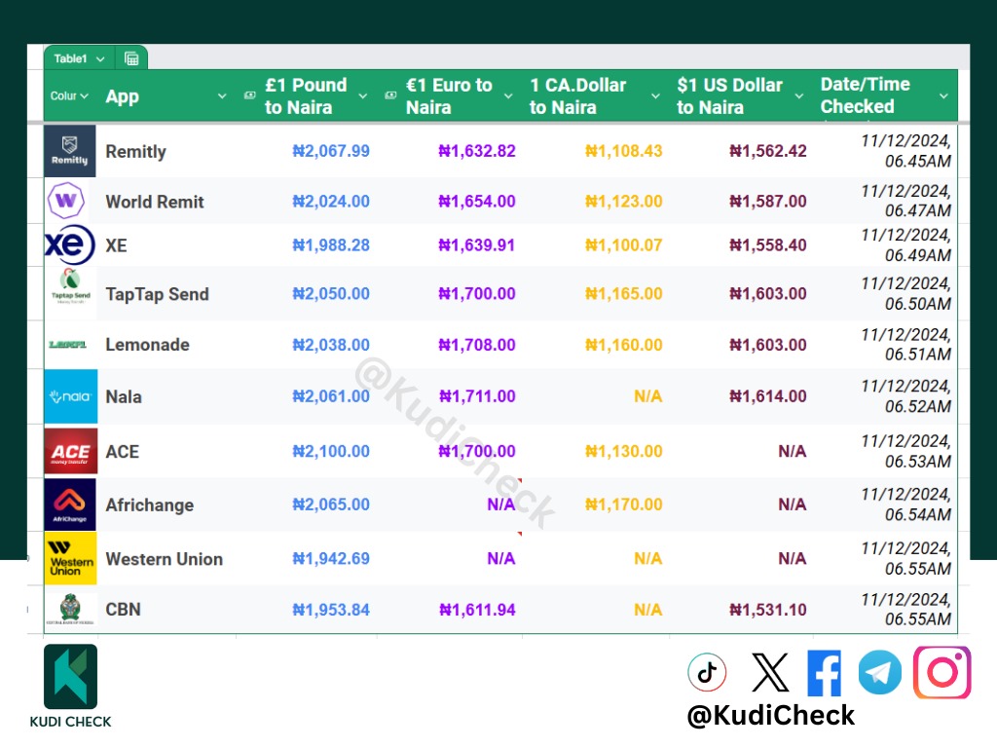The width and height of the screenshot is (997, 748).
Task: Select Nala date cell 06.52AM
Action: [905, 396]
